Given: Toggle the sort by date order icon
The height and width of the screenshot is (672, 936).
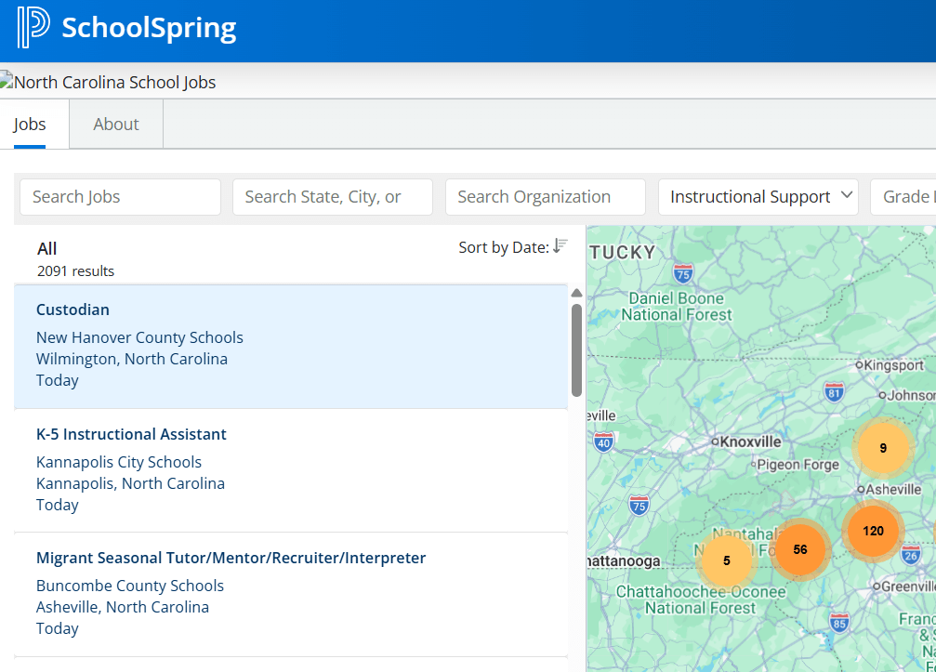Looking at the screenshot, I should point(560,246).
